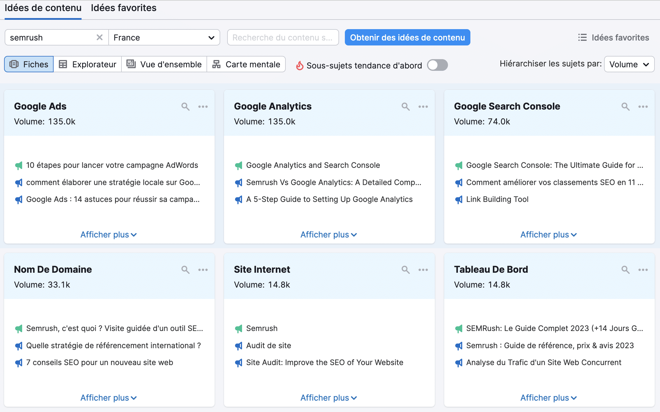Open 'Google Ads : 14 astuces' headline

[x=113, y=199]
